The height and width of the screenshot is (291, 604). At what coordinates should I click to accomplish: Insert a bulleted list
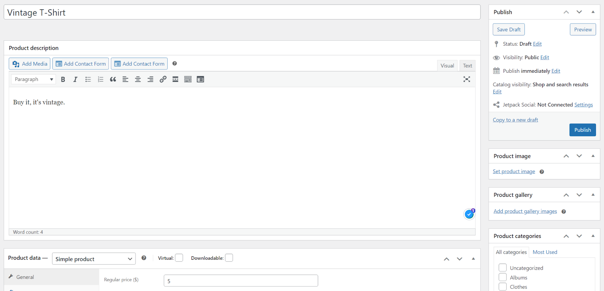[88, 79]
